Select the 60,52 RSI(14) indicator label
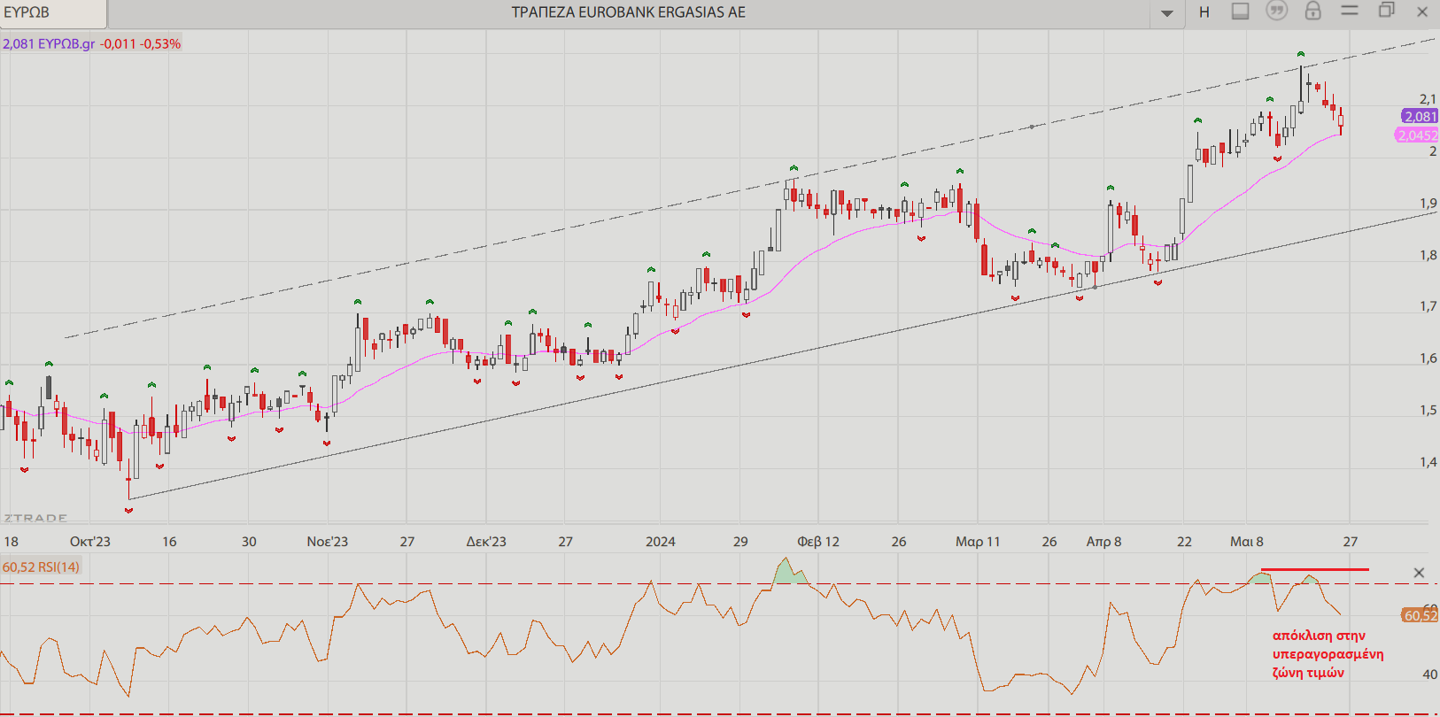 tap(41, 567)
